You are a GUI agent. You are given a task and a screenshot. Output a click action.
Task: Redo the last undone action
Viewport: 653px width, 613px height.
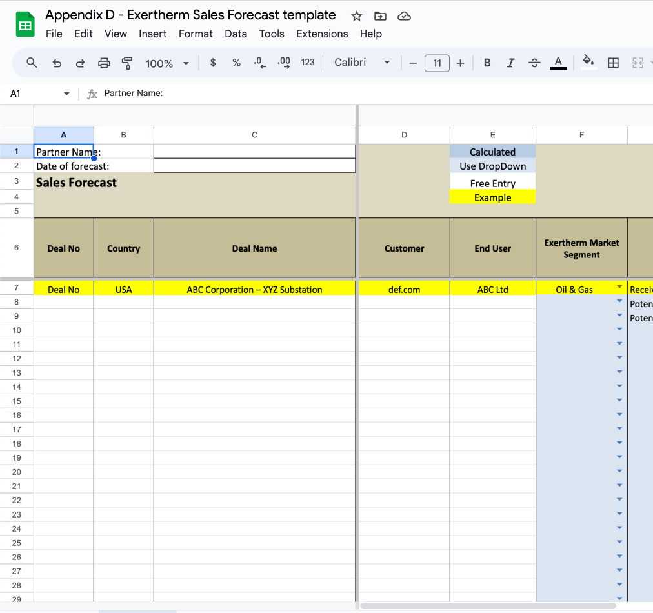(x=80, y=63)
